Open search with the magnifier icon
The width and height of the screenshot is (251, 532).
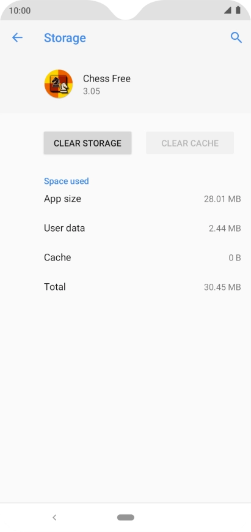pos(236,37)
